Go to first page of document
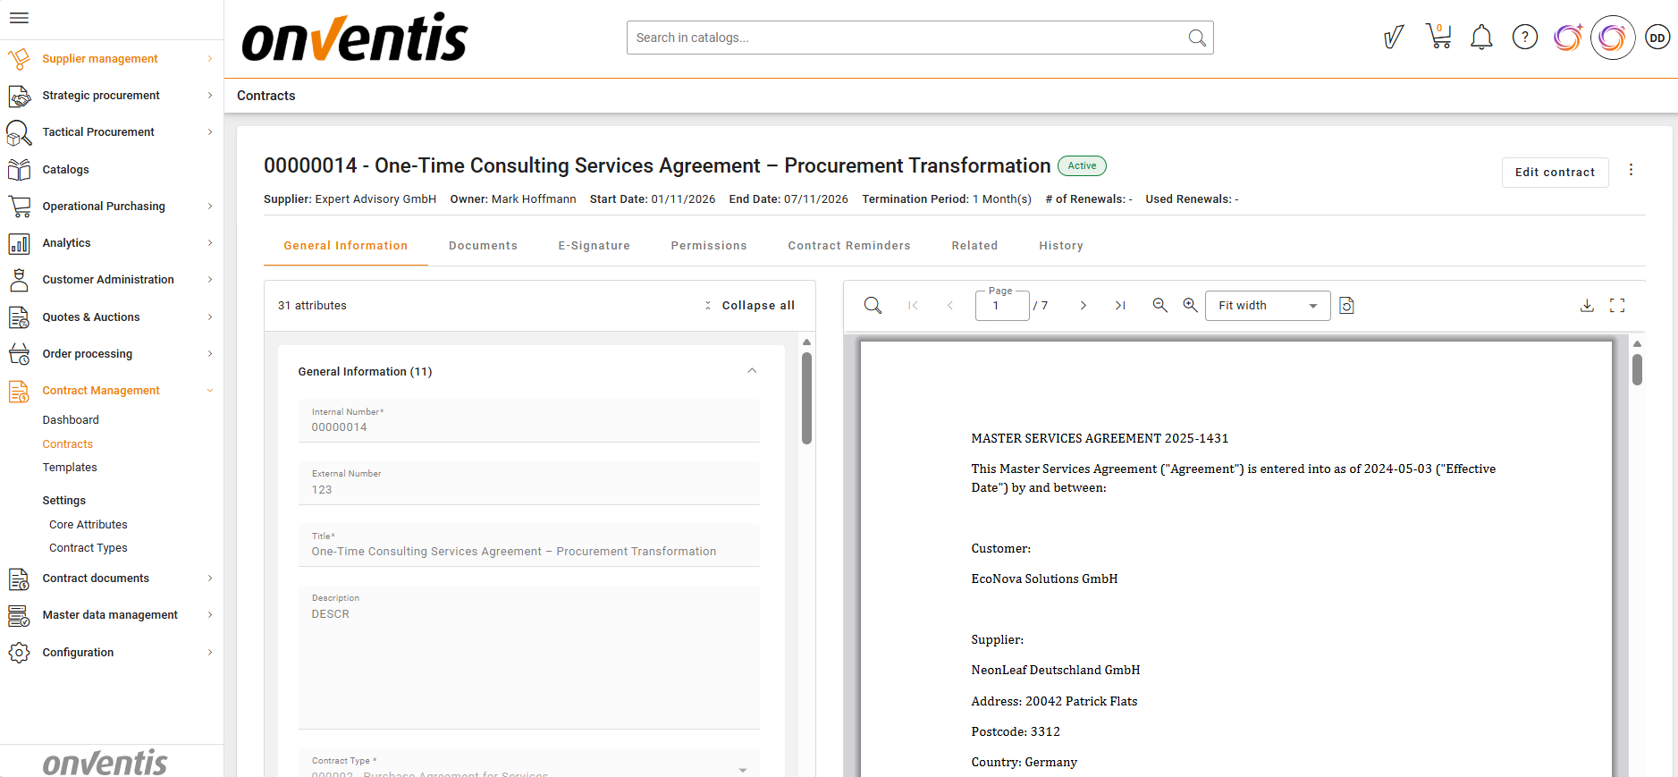 (x=913, y=306)
